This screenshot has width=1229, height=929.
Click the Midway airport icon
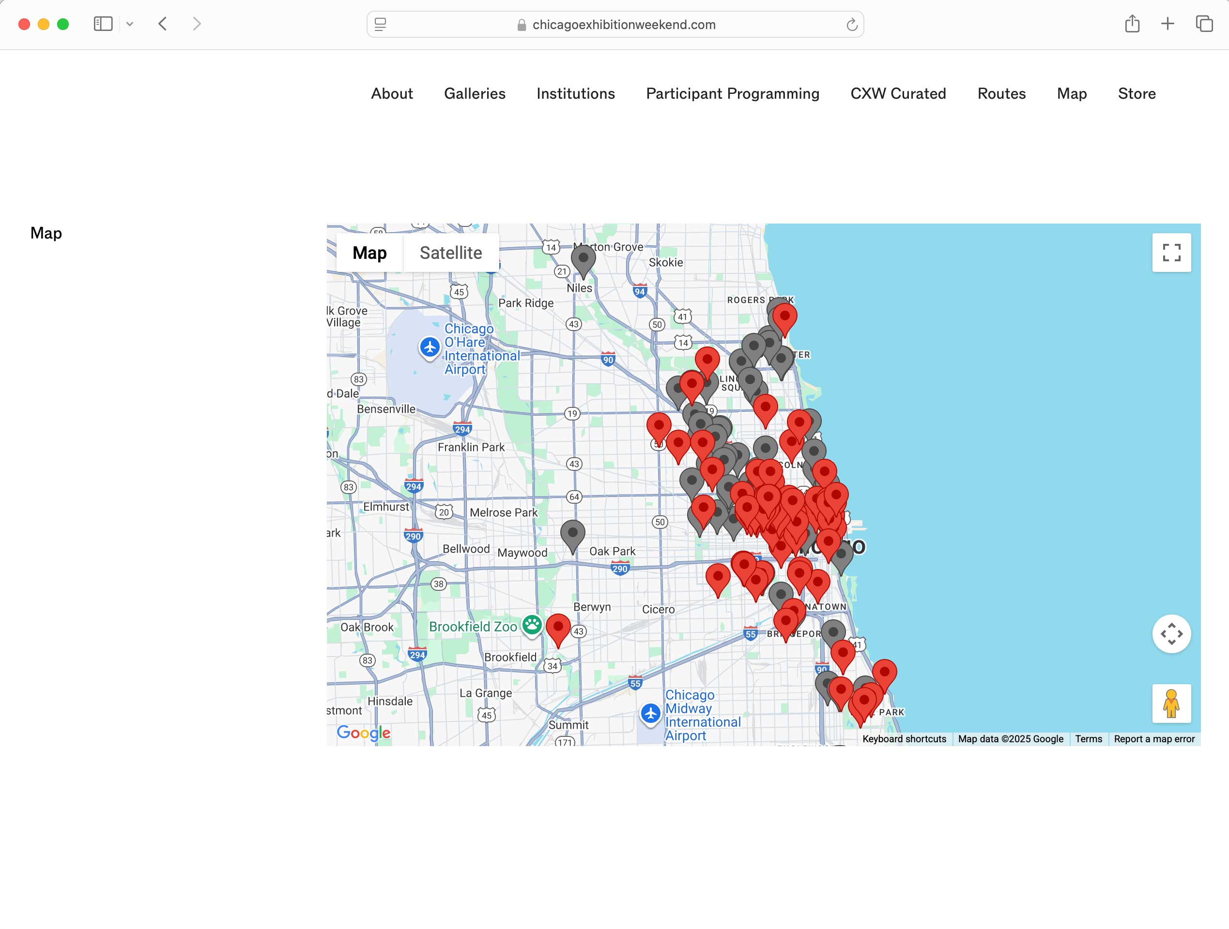tap(651, 714)
